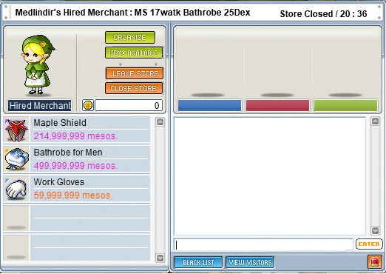The width and height of the screenshot is (386, 274).
Task: Click the red visitor slot bar
Action: click(x=277, y=106)
